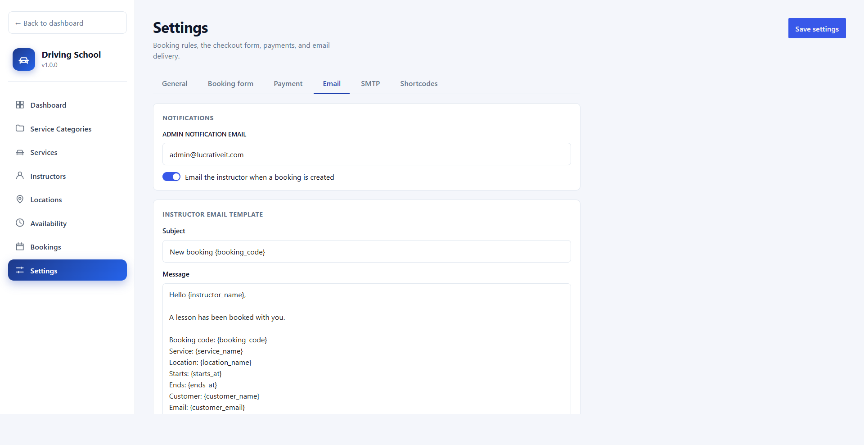Switch to the General tab

pyautogui.click(x=175, y=83)
